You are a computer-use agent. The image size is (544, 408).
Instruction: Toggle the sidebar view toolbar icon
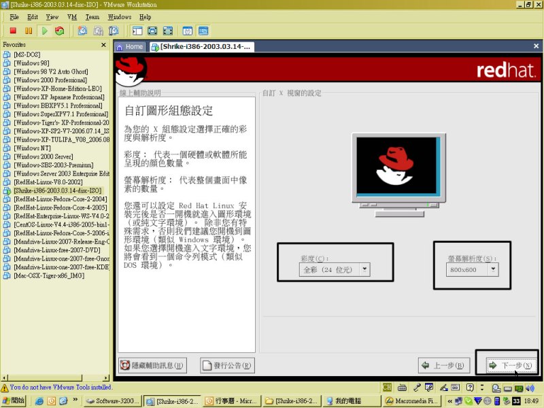pos(137,31)
